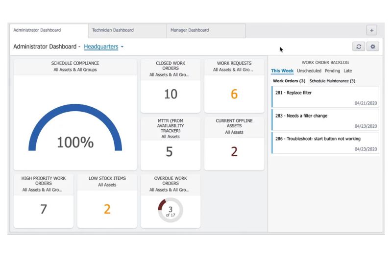Image resolution: width=392 pixels, height=261 pixels.
Task: Select the This Week backlog filter
Action: click(282, 71)
